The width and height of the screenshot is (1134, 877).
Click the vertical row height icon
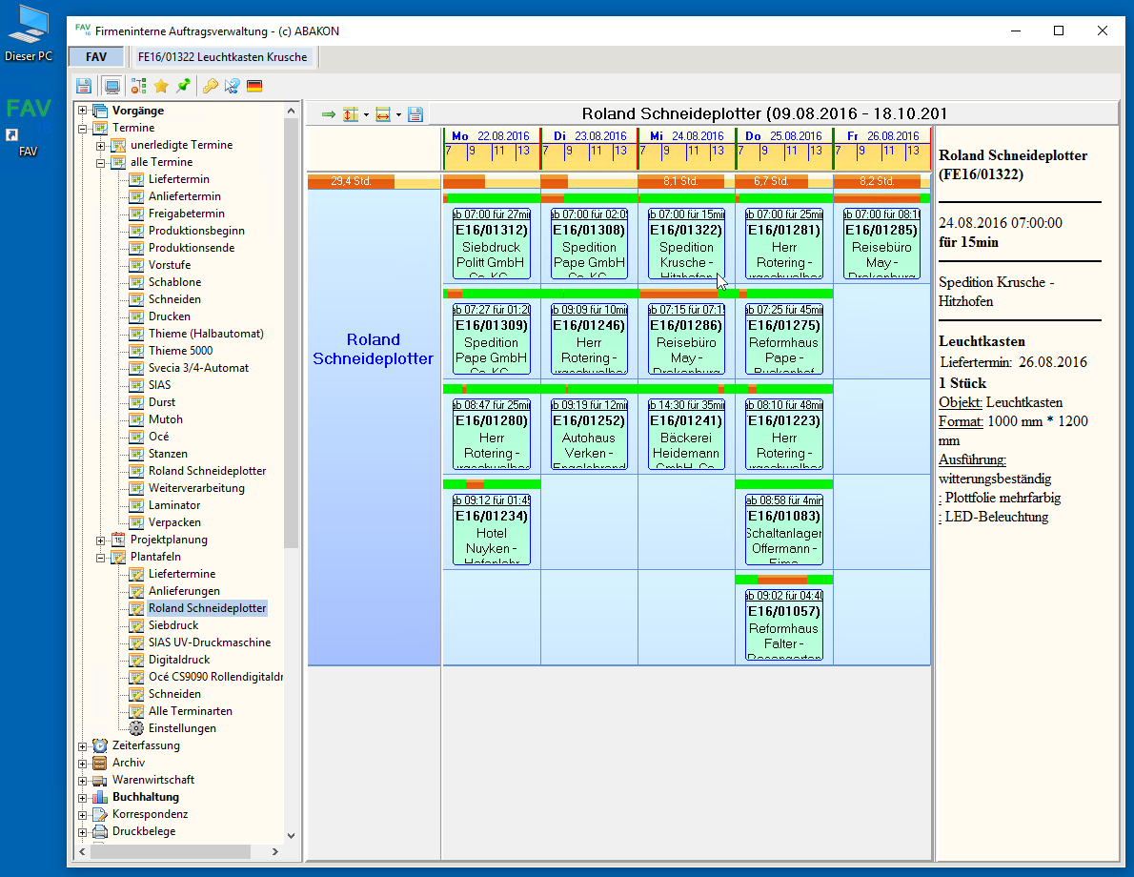(351, 114)
